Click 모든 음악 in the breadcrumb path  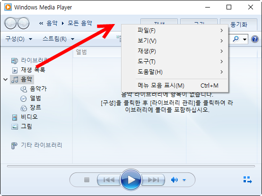[80, 23]
